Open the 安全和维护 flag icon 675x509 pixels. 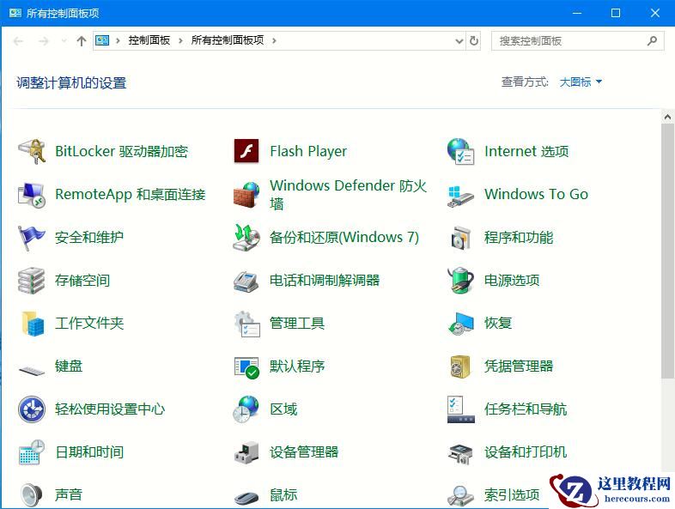coord(32,238)
